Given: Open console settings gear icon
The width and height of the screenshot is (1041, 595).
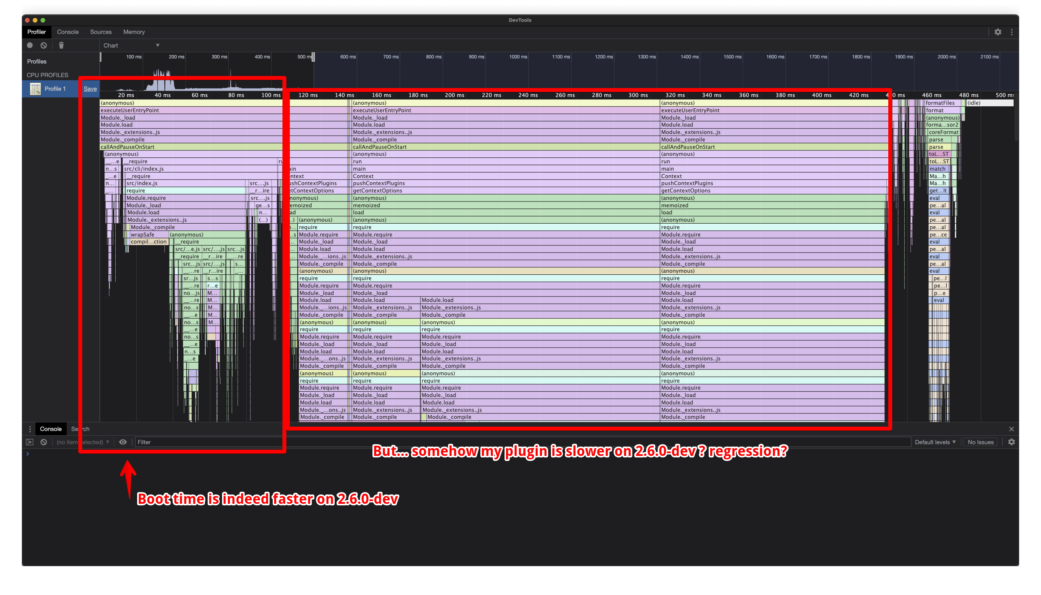Looking at the screenshot, I should tap(1011, 442).
